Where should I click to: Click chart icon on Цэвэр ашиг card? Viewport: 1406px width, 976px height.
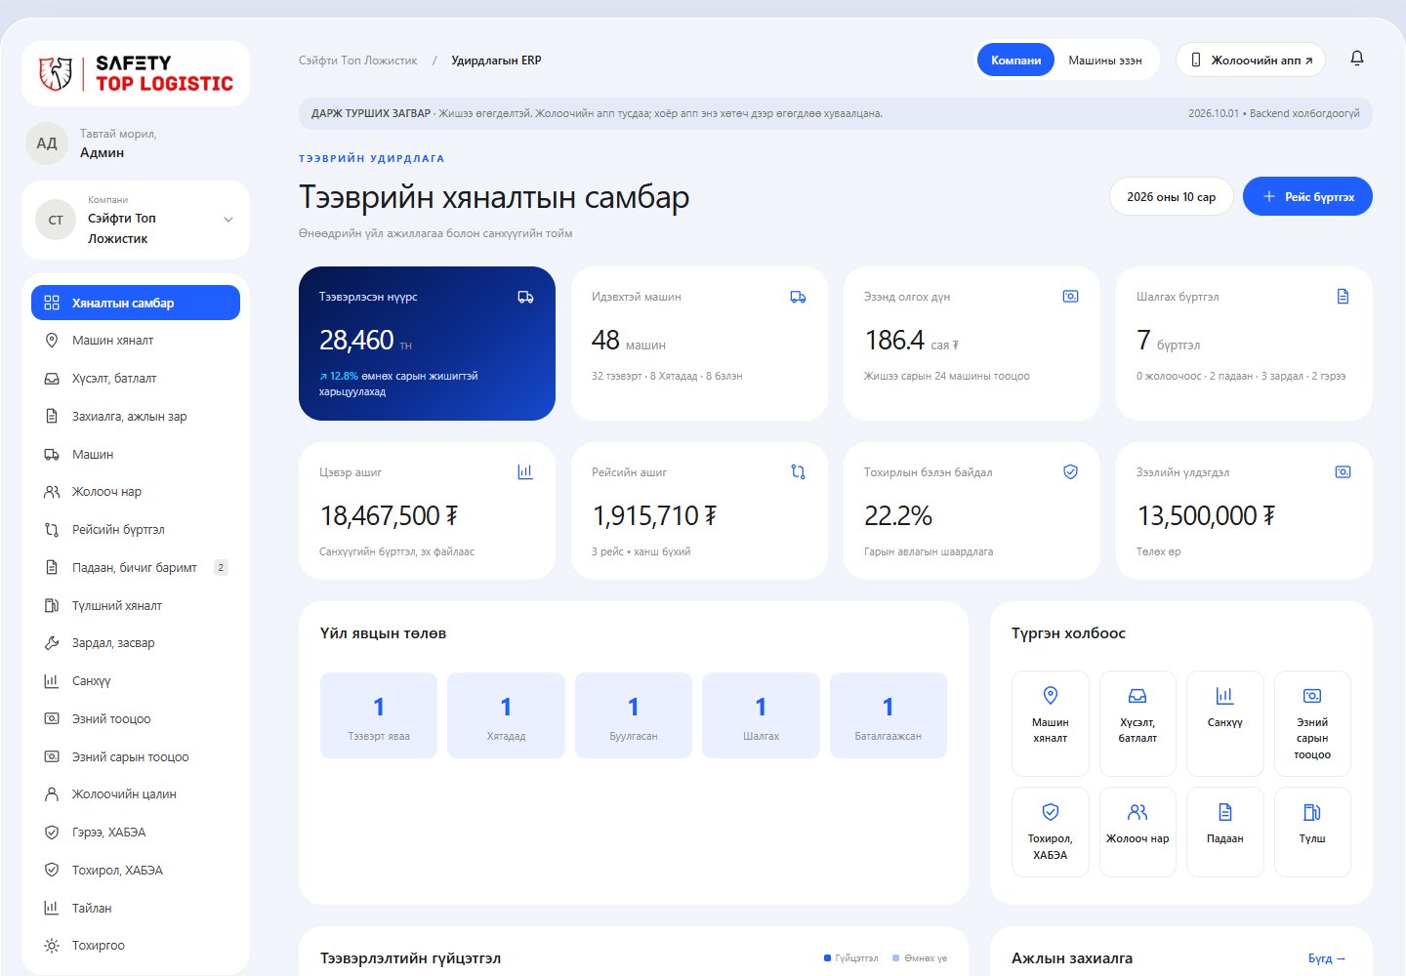pos(525,472)
